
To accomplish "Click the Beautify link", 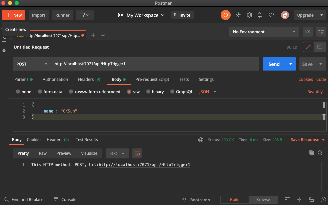I will pos(315,92).
